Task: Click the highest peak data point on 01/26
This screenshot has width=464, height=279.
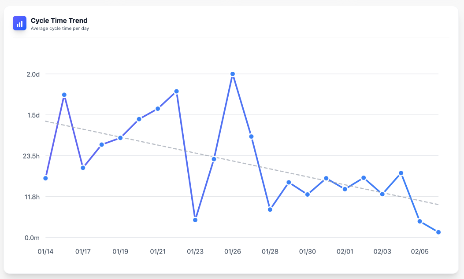Action: 233,74
